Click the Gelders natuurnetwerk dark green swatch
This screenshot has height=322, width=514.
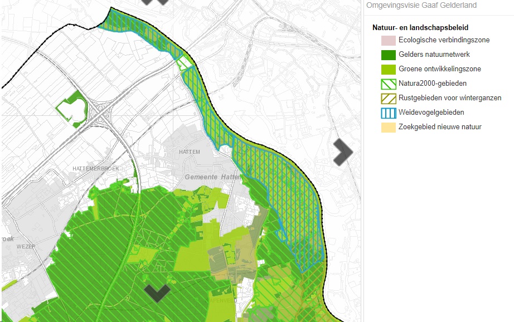coord(388,55)
